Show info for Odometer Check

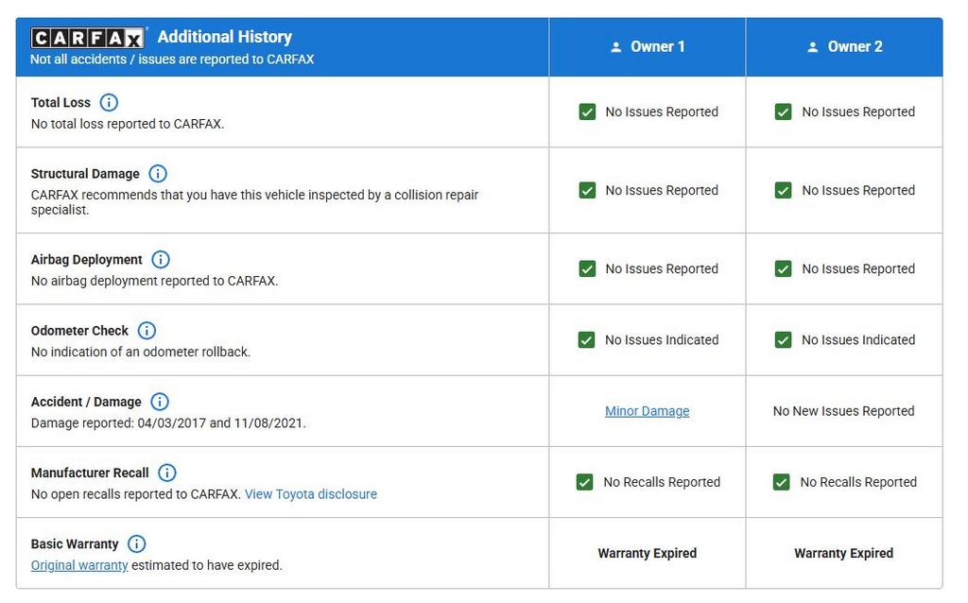[x=147, y=331]
